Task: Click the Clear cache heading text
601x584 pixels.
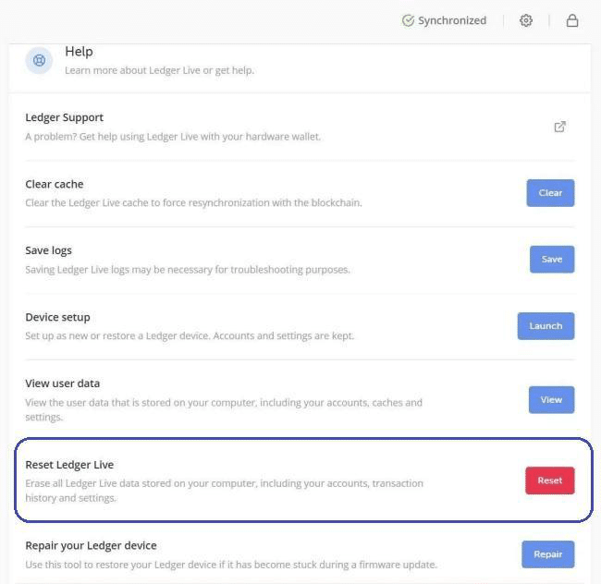Action: point(54,184)
